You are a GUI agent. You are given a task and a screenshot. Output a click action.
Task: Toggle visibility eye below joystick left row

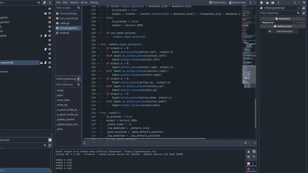[x=50, y=67]
